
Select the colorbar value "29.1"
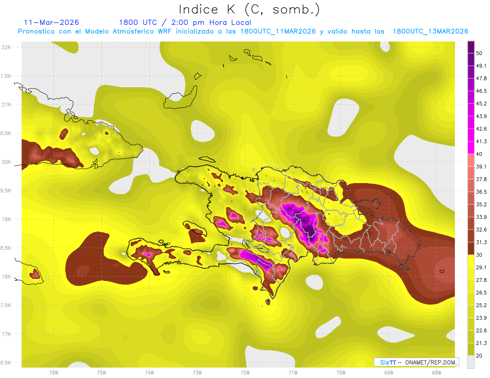click(x=481, y=267)
